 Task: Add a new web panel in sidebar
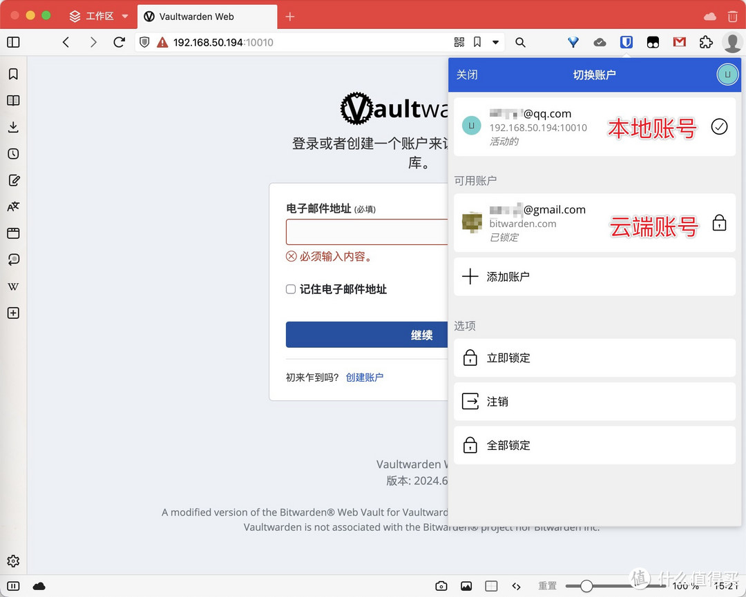[x=13, y=313]
